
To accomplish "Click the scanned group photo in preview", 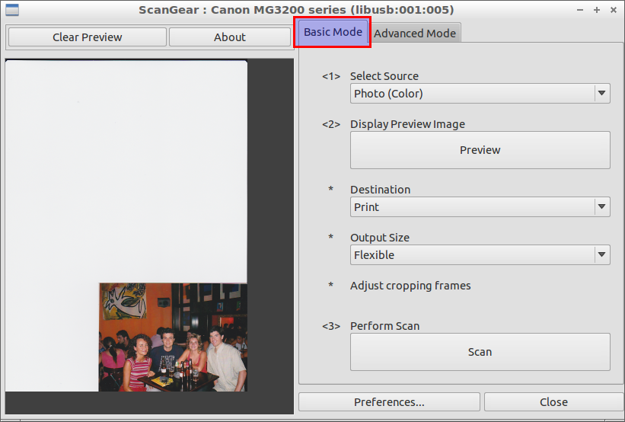I will coord(173,337).
